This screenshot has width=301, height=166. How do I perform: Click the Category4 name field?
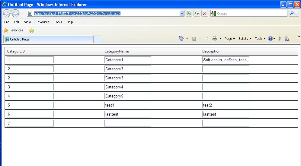[x=128, y=87]
